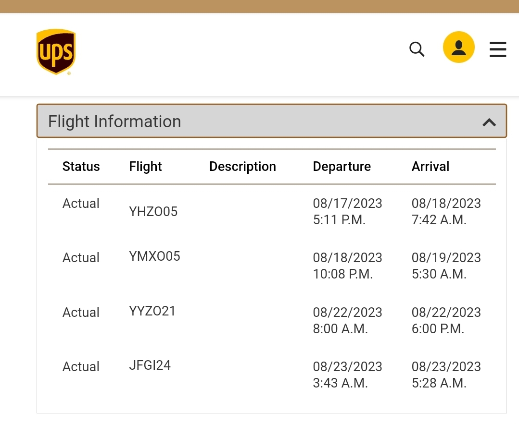Click the Departure column header
This screenshot has width=519, height=424.
pyautogui.click(x=342, y=167)
